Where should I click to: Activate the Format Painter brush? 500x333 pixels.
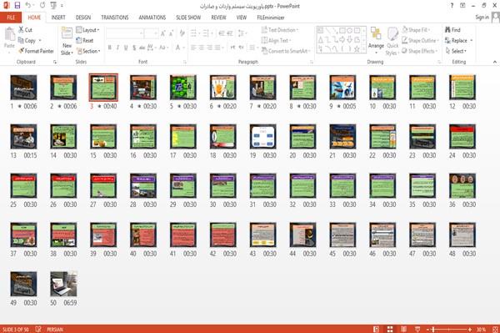[x=22, y=51]
